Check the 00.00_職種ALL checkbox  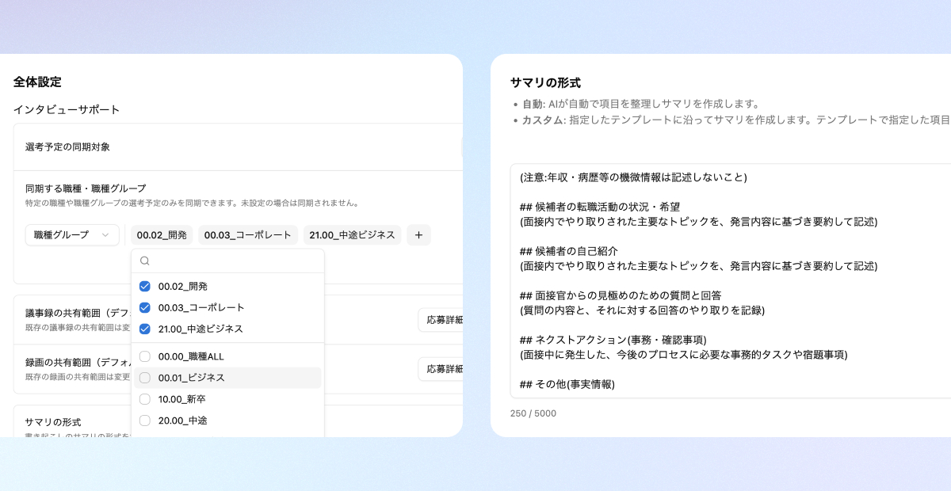pyautogui.click(x=144, y=357)
